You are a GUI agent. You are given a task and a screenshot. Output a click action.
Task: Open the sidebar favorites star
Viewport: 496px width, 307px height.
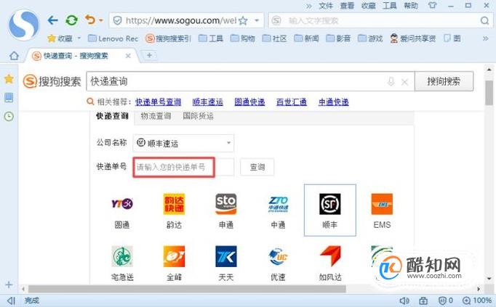9,79
